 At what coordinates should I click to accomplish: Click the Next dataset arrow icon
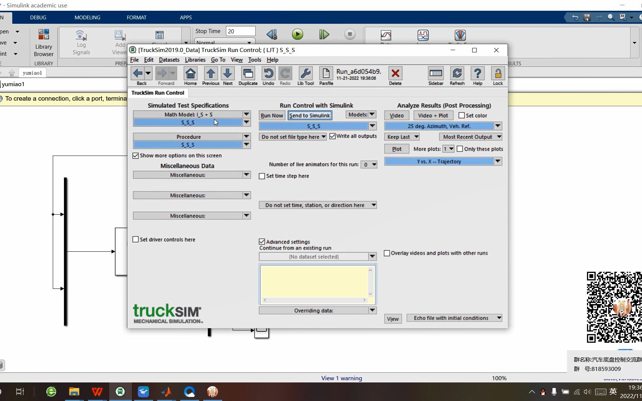tap(228, 74)
